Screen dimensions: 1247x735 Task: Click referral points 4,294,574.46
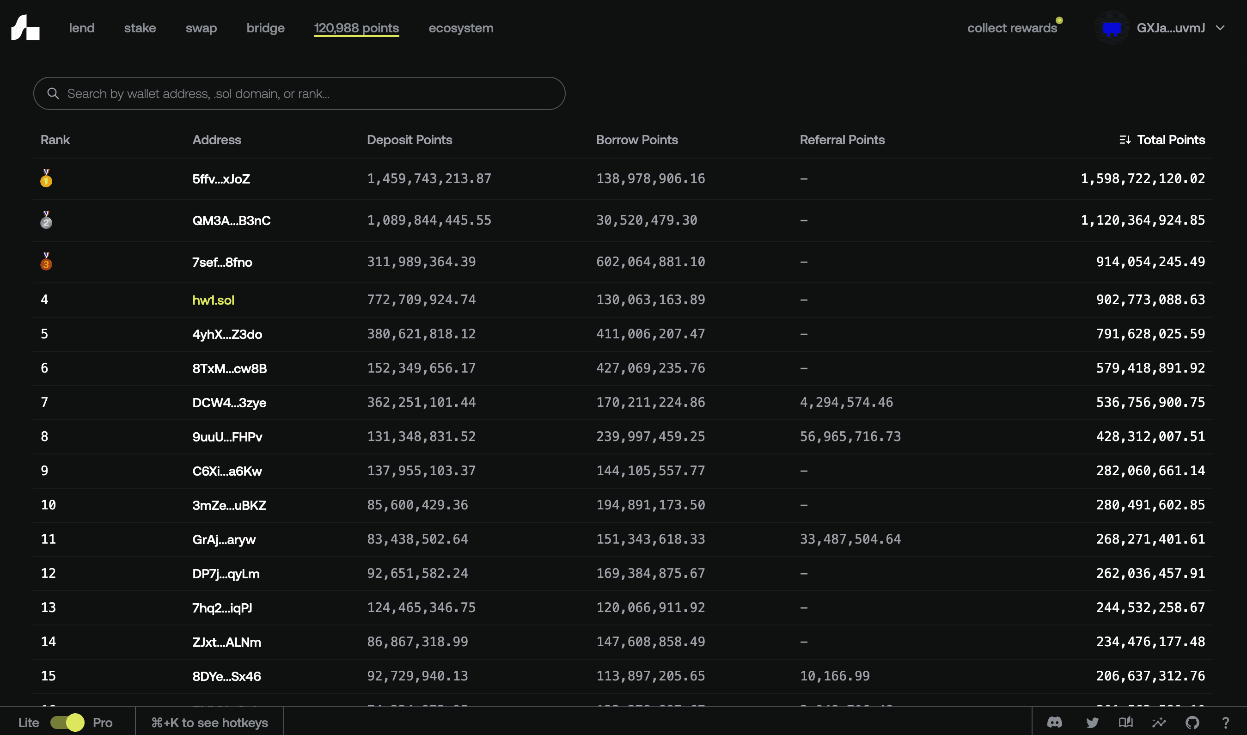coord(846,402)
